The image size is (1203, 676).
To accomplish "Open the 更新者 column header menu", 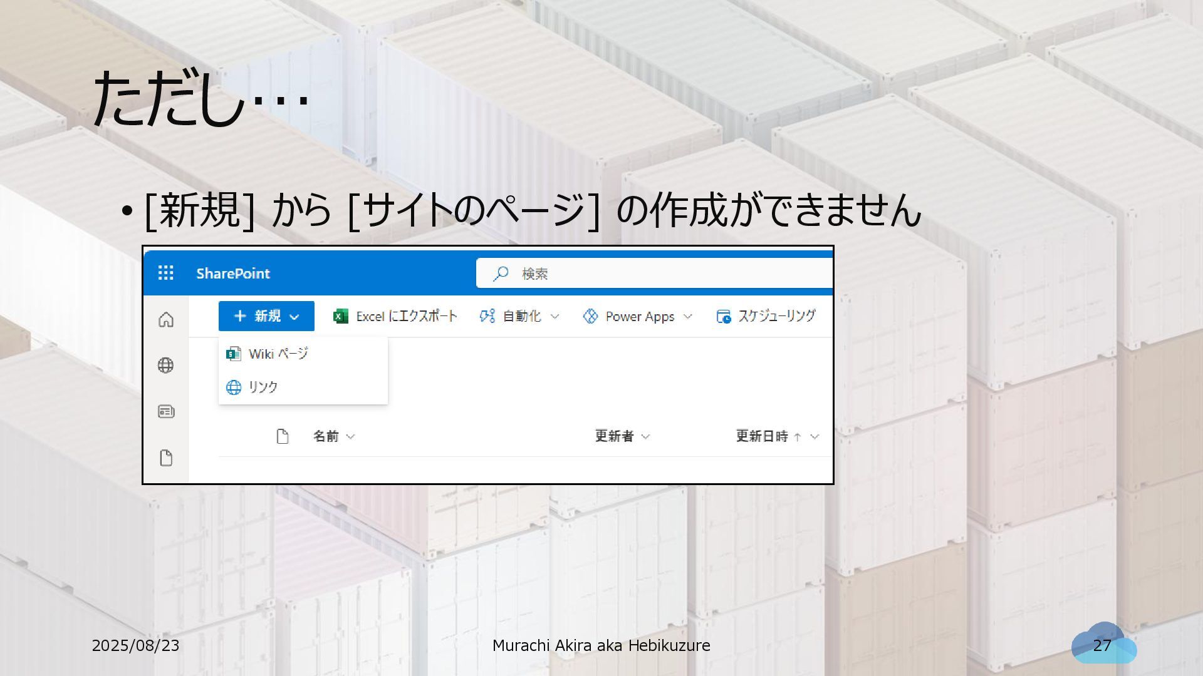I will click(622, 436).
